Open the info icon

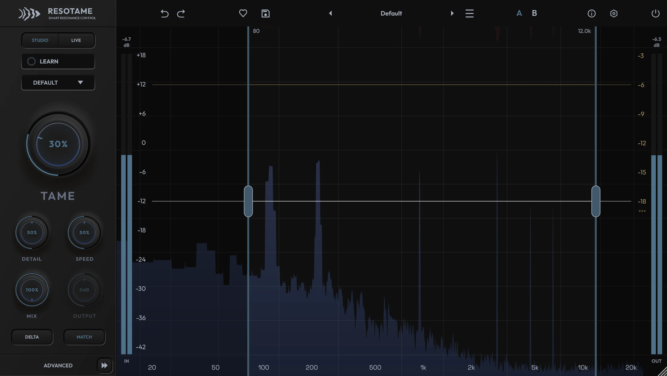coord(591,13)
